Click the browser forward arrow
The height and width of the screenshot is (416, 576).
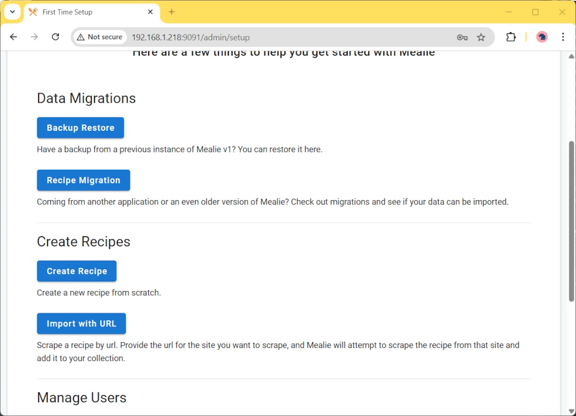[x=34, y=37]
